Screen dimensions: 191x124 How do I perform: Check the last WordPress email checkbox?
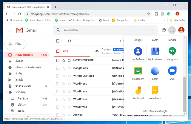(x=58, y=107)
